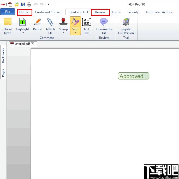The image size is (179, 179).
Task: Open the Sign dropdown arrow
Action: click(75, 33)
